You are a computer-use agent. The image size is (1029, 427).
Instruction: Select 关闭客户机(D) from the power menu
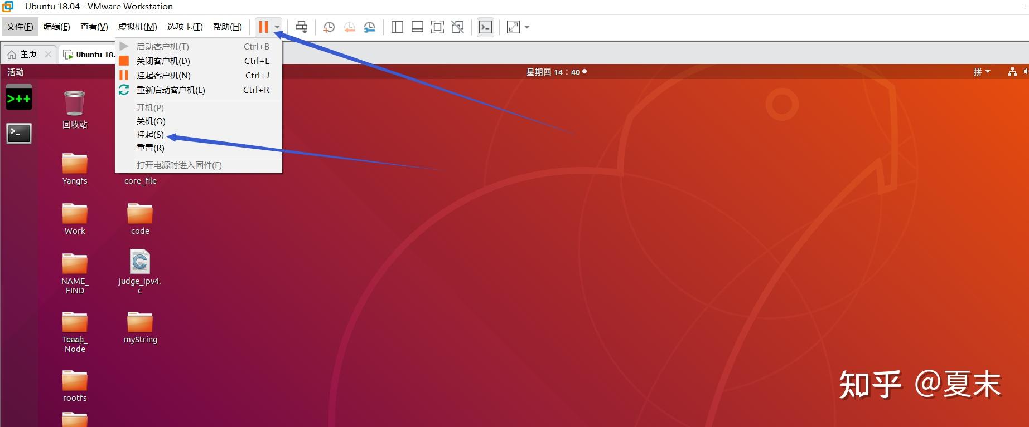[199, 61]
